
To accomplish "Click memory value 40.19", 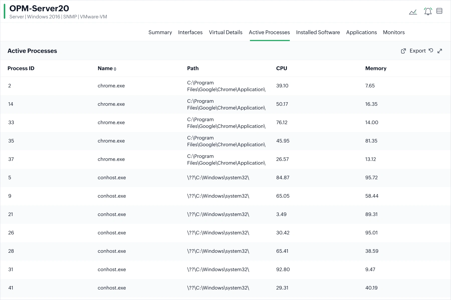I will point(371,288).
